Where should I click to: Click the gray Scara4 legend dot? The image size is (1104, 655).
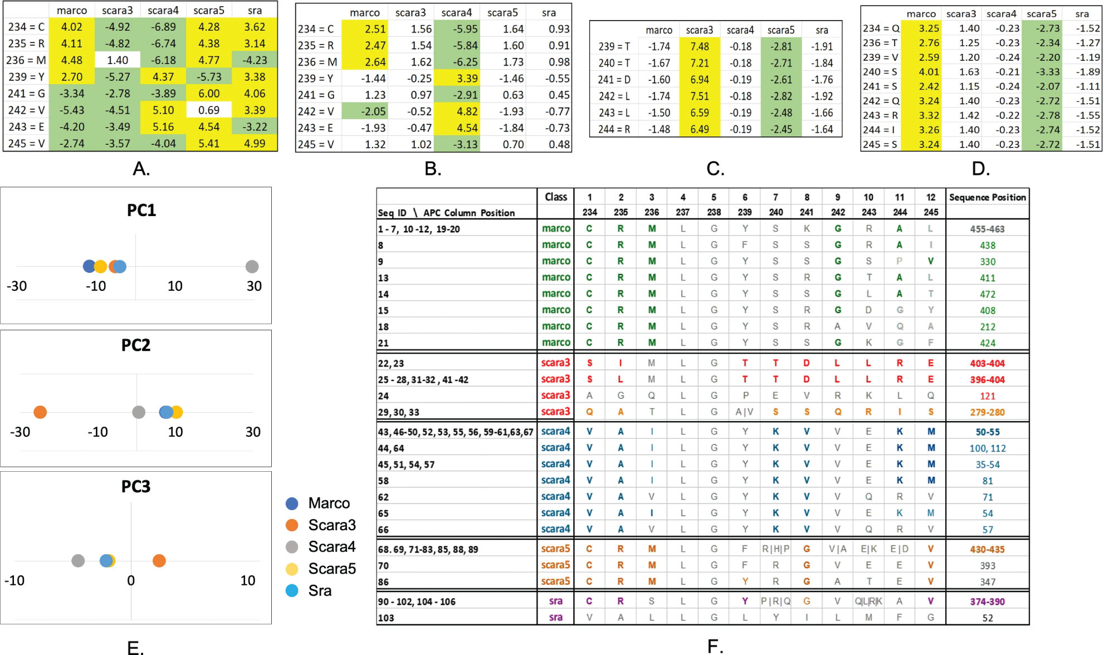[292, 547]
